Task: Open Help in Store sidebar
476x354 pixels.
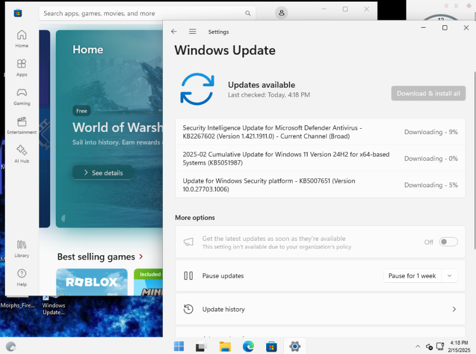Action: tap(22, 277)
